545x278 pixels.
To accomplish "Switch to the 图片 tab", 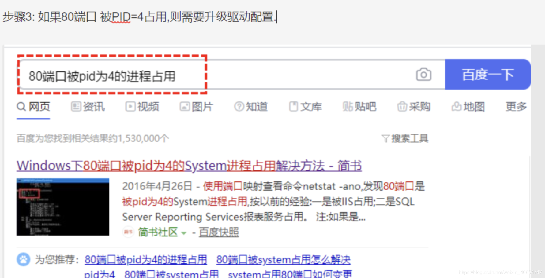I will (197, 107).
